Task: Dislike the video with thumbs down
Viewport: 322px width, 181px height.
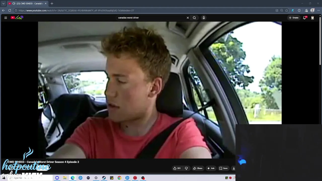Action: (186, 168)
